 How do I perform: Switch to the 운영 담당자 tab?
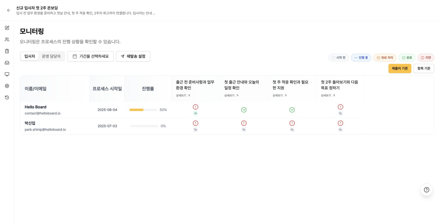[x=51, y=56]
